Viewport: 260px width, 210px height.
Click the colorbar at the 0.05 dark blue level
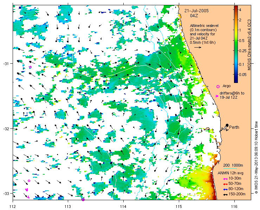pos(236,75)
